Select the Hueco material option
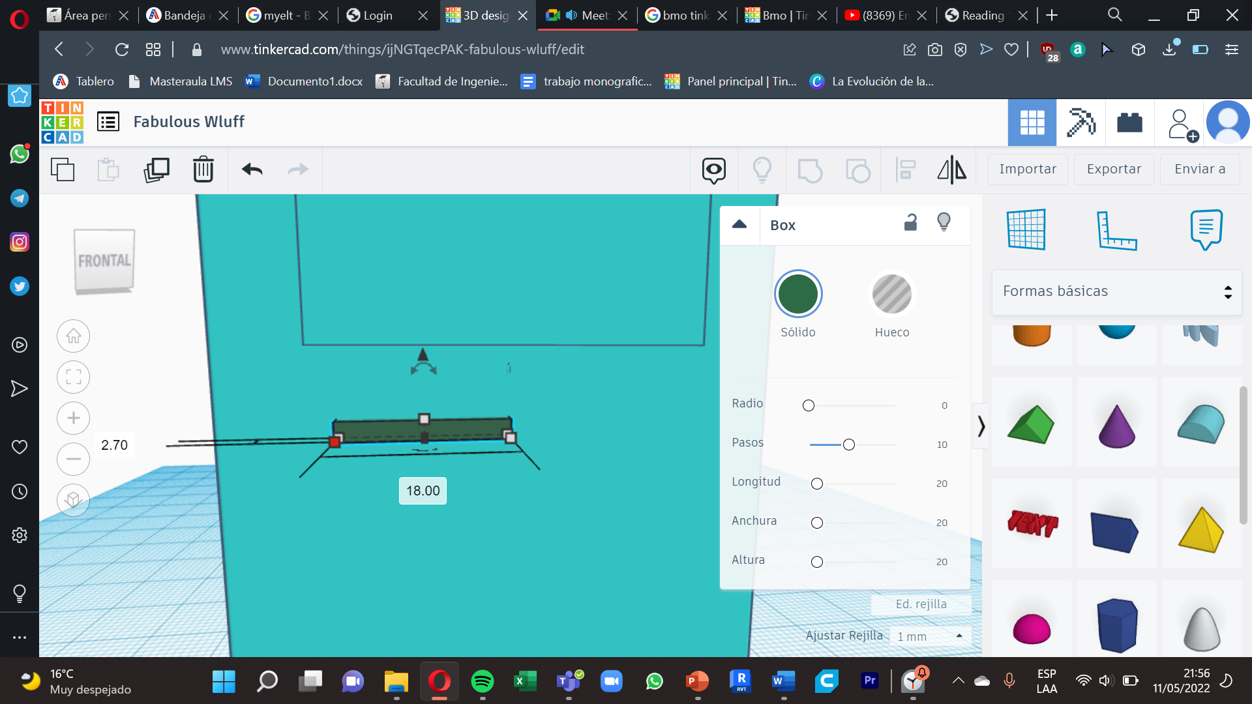 point(892,294)
